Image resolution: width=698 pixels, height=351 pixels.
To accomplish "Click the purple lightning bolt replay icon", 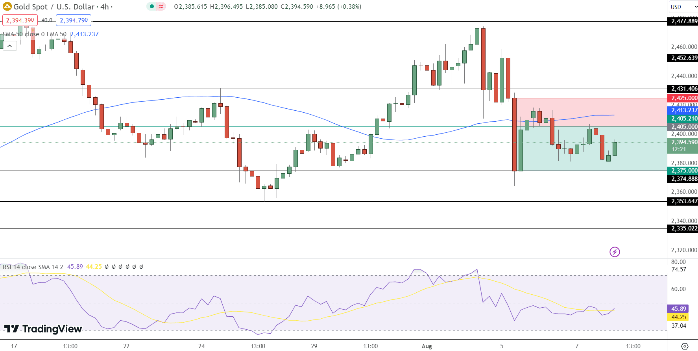I will click(615, 252).
